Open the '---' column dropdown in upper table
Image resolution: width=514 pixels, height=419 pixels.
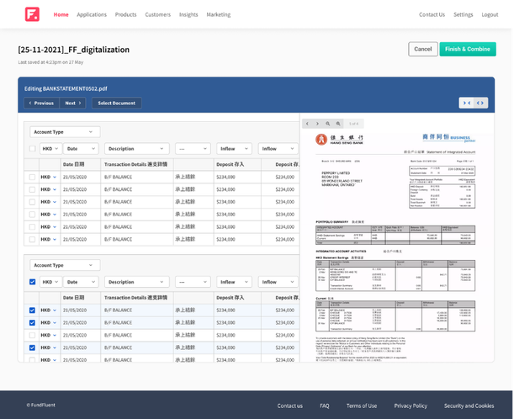pyautogui.click(x=193, y=149)
